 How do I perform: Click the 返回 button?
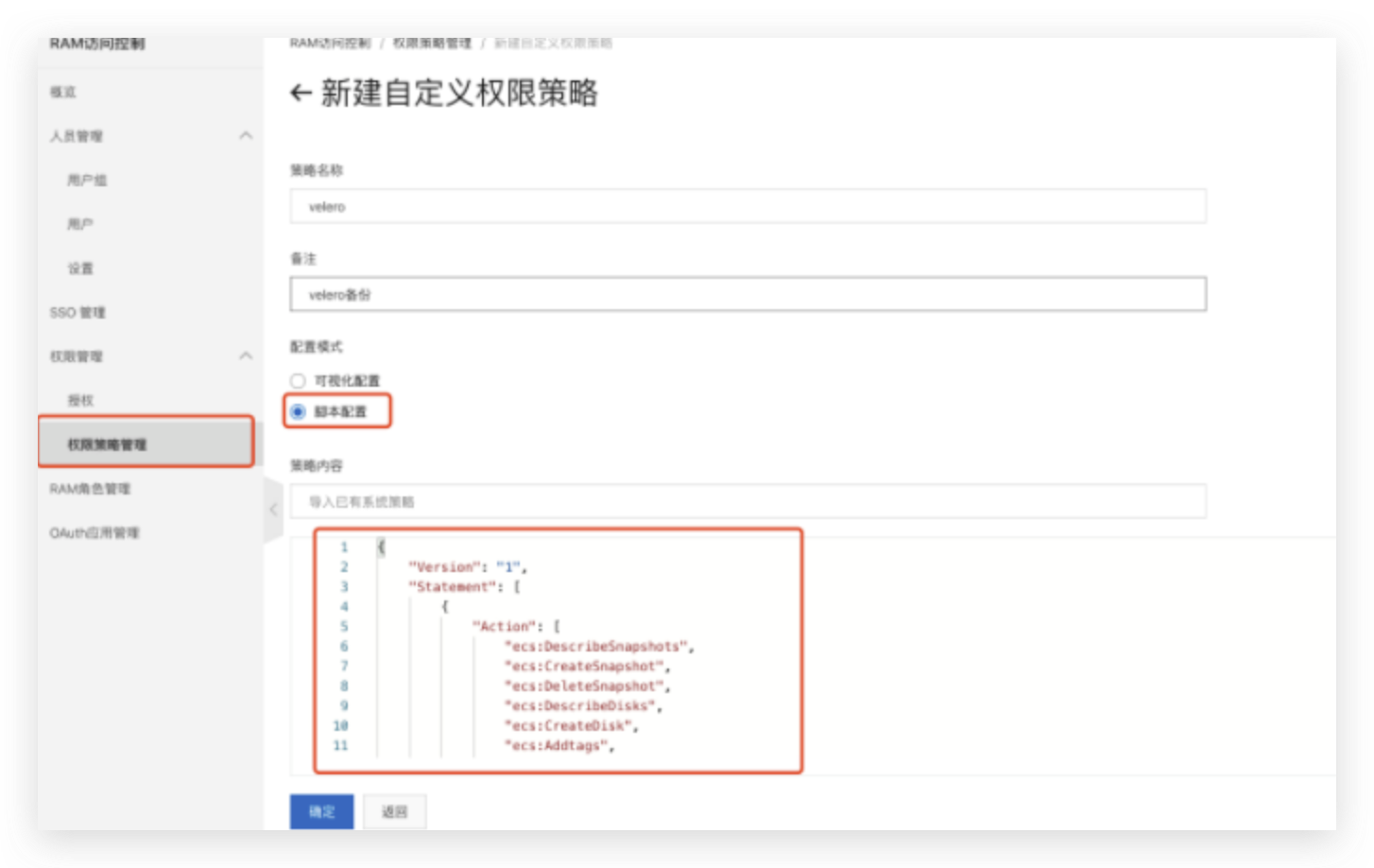(395, 811)
